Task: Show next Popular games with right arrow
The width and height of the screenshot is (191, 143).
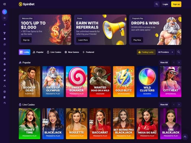Action: 179,63
